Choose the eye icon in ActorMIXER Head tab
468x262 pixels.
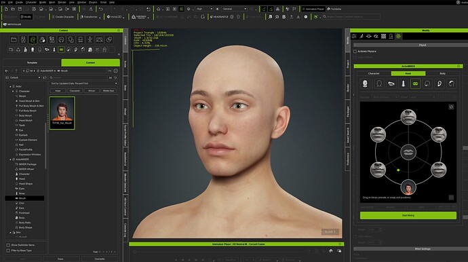[x=391, y=83]
